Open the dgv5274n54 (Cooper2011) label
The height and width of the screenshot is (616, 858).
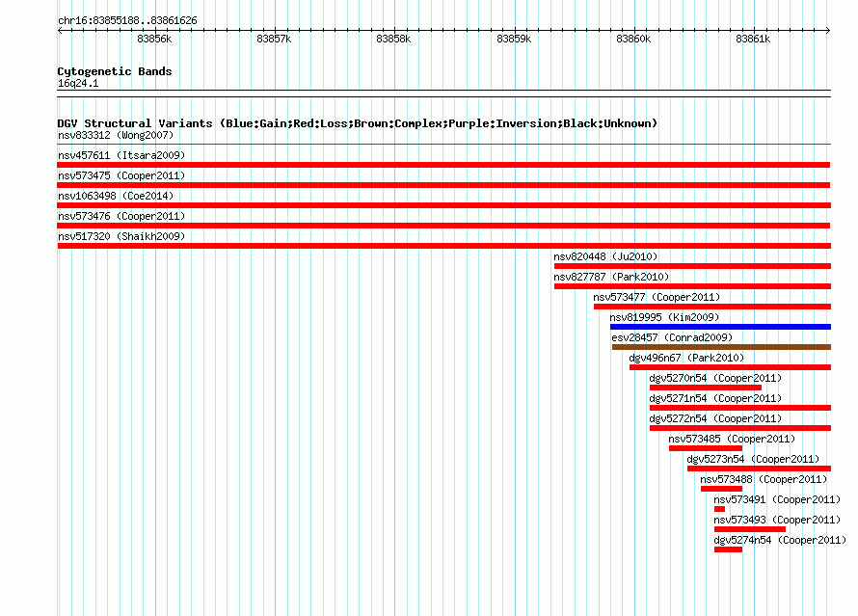click(780, 540)
